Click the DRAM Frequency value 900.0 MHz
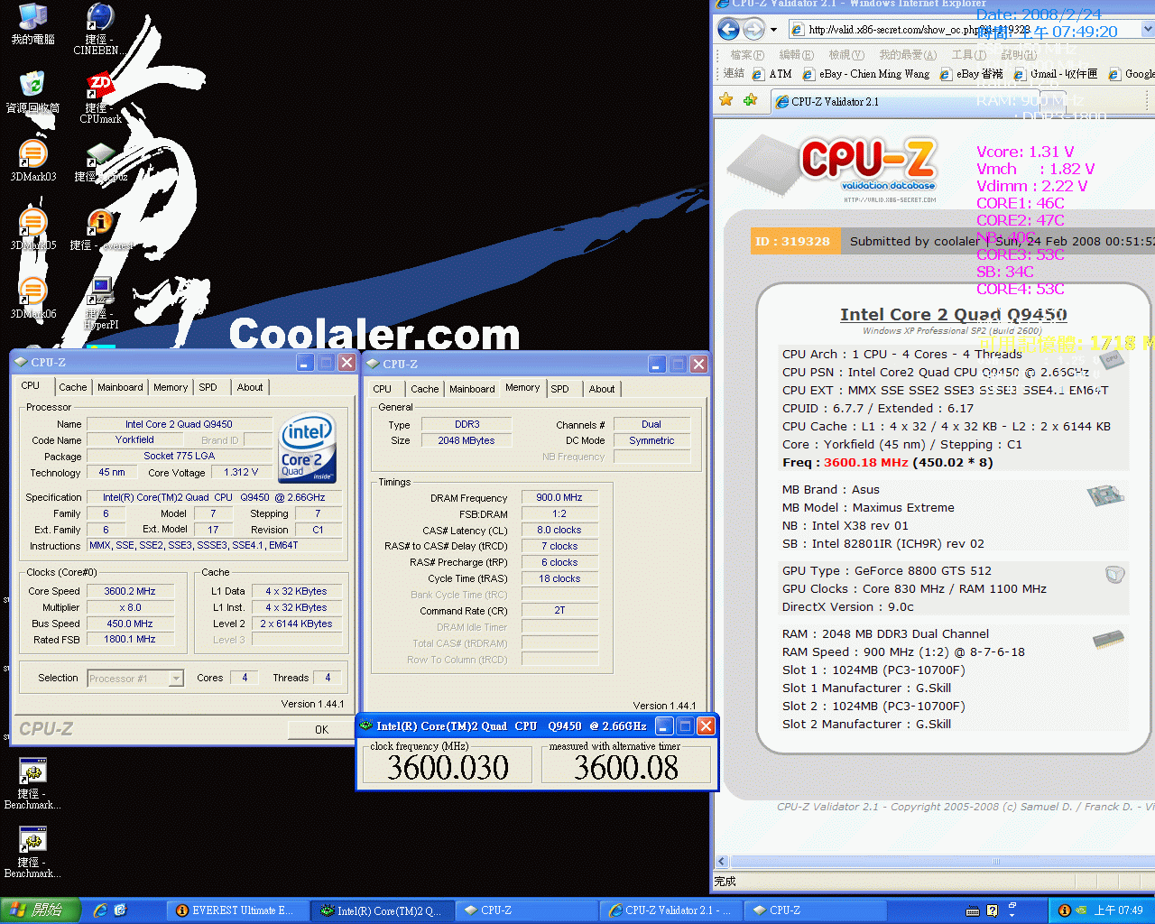The width and height of the screenshot is (1155, 924). click(x=559, y=497)
